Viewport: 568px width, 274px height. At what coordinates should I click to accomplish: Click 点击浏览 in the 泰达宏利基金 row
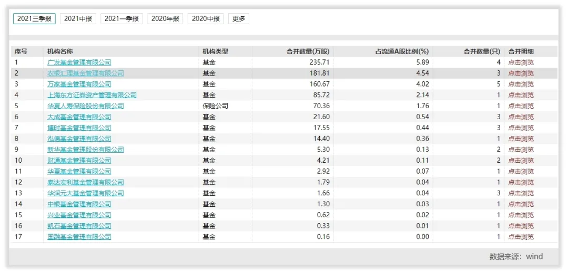pyautogui.click(x=521, y=182)
